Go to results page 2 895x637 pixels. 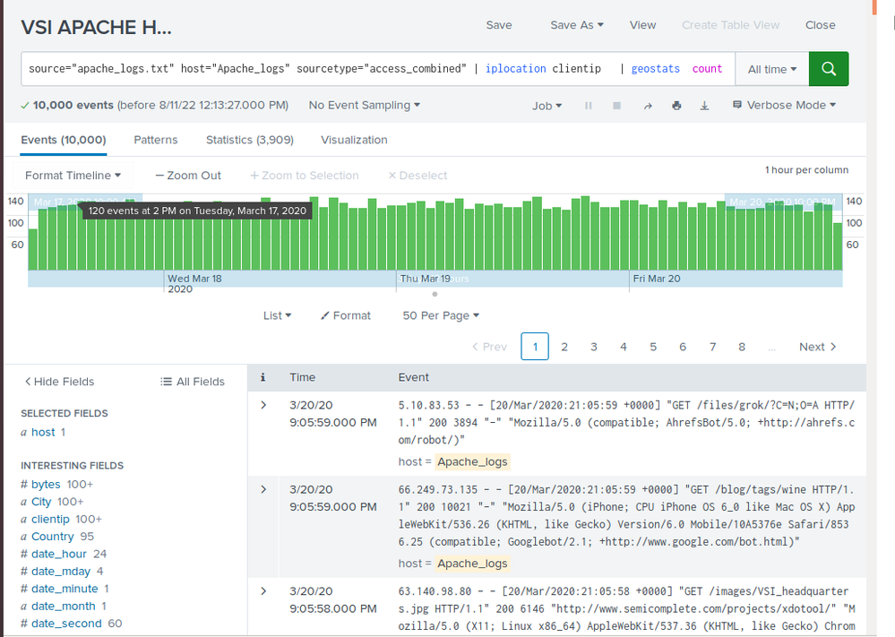[564, 347]
